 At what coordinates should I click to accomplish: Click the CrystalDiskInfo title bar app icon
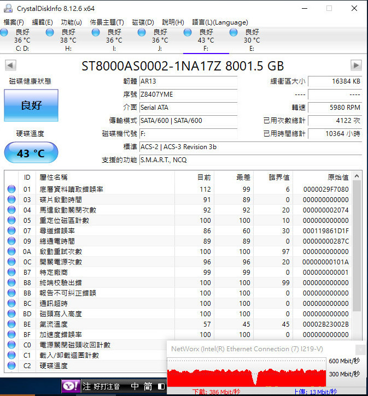(8, 8)
